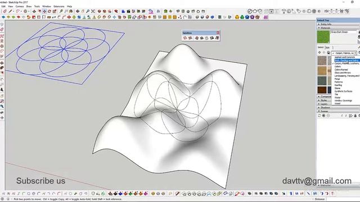Click the Grass Dark Green name field
The height and width of the screenshot is (202, 360).
(x=344, y=32)
